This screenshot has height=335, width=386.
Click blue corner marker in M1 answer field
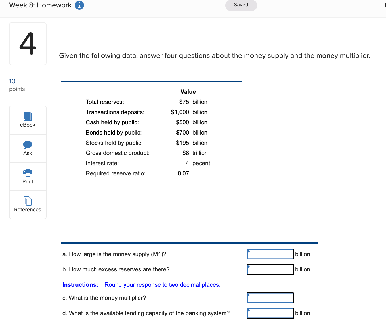tap(249, 251)
